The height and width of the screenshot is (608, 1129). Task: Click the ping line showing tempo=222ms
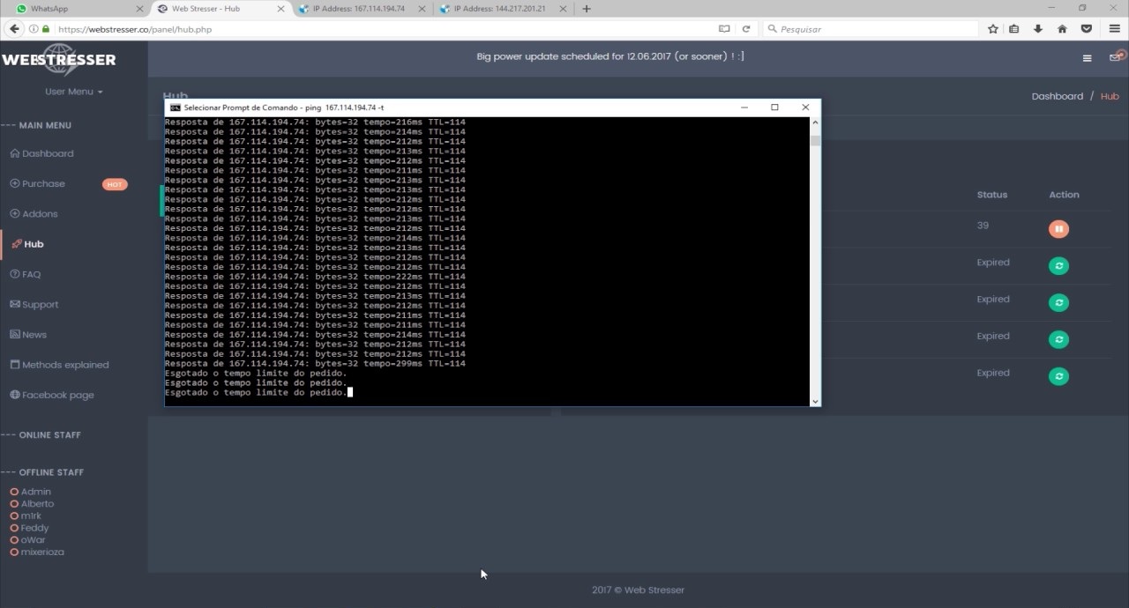(x=315, y=277)
